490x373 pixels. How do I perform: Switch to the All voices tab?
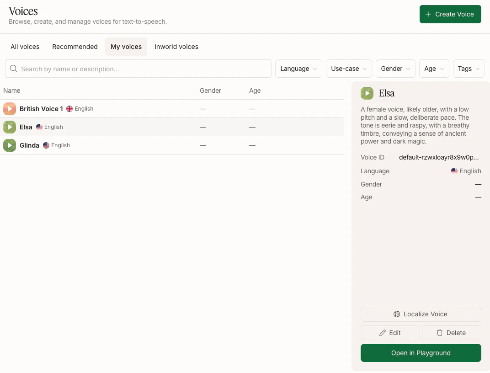point(25,47)
